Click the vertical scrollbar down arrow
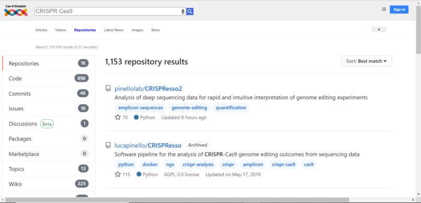The image size is (421, 203). tap(418, 194)
